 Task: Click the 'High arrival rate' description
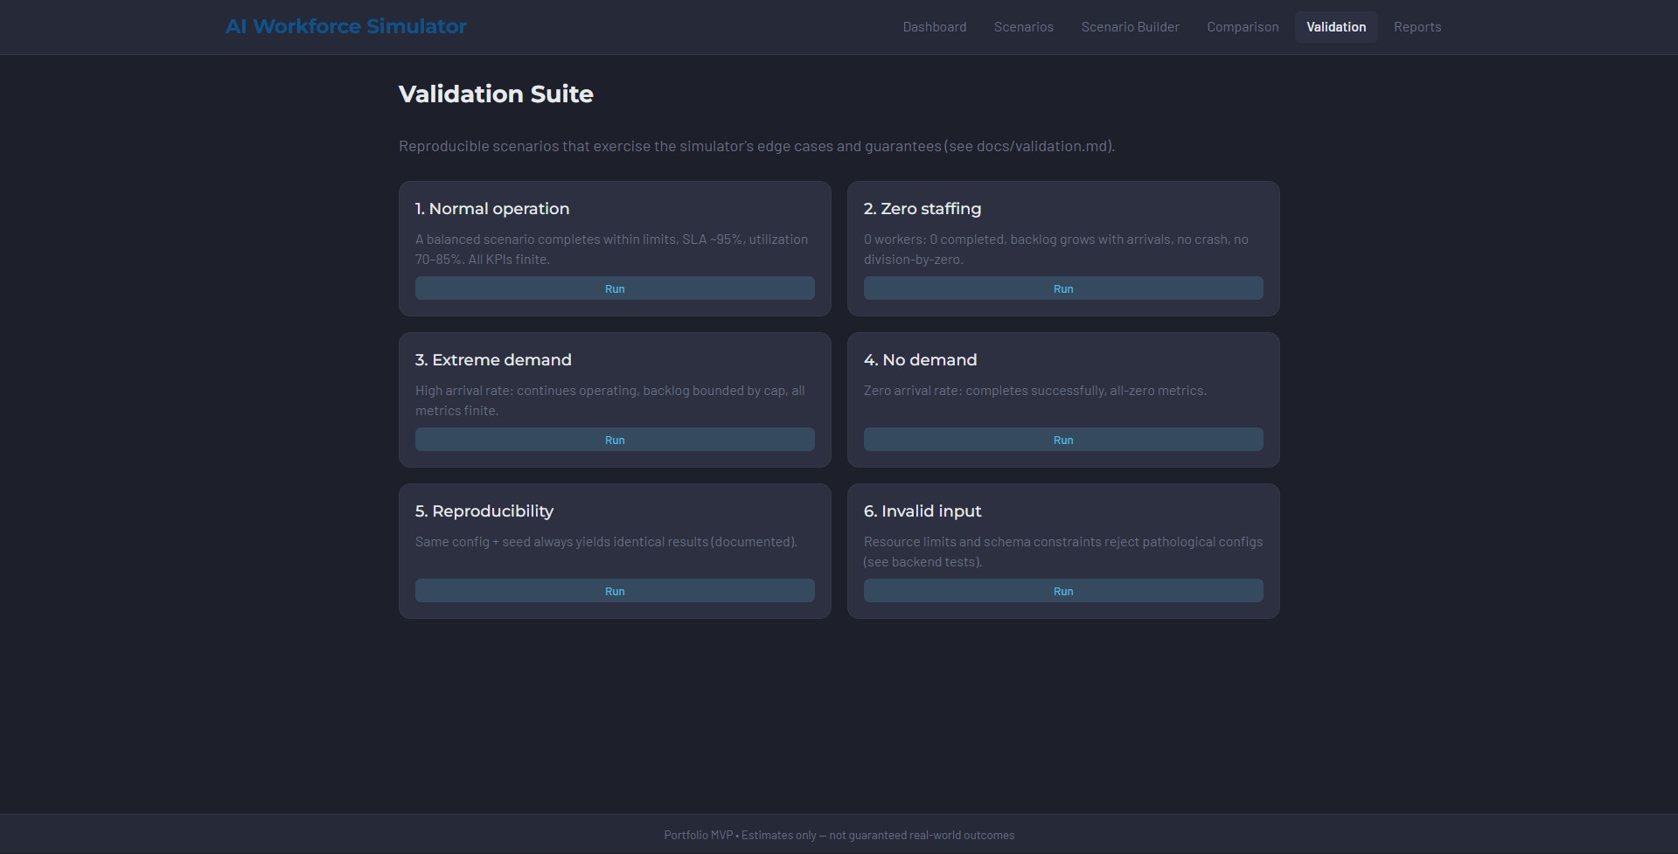point(610,400)
